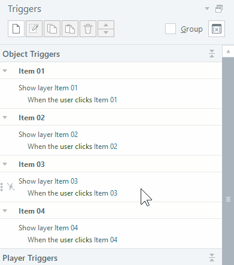Undock the Triggers panel
The width and height of the screenshot is (234, 265).
pyautogui.click(x=219, y=8)
